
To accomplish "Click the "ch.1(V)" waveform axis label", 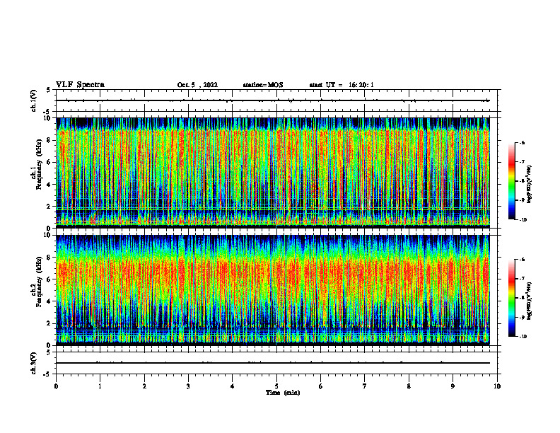I will tap(33, 100).
